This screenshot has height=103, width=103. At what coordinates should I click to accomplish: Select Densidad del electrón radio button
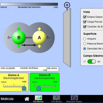click(x=85, y=49)
